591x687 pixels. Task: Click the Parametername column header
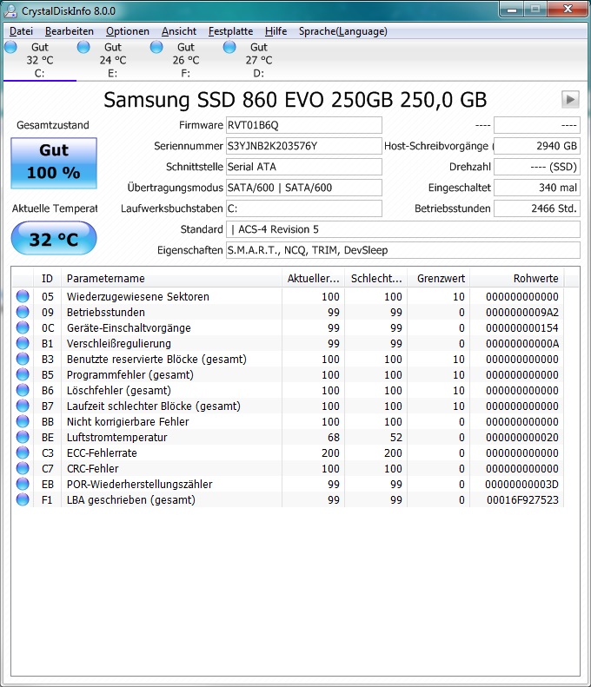(171, 278)
